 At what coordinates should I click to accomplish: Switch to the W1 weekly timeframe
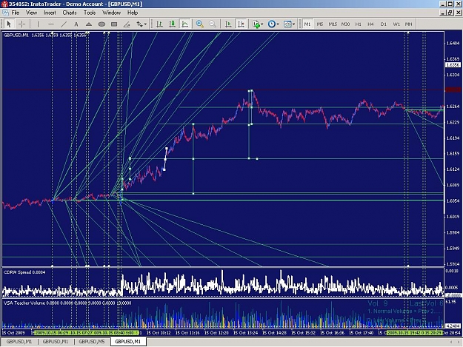coord(396,24)
